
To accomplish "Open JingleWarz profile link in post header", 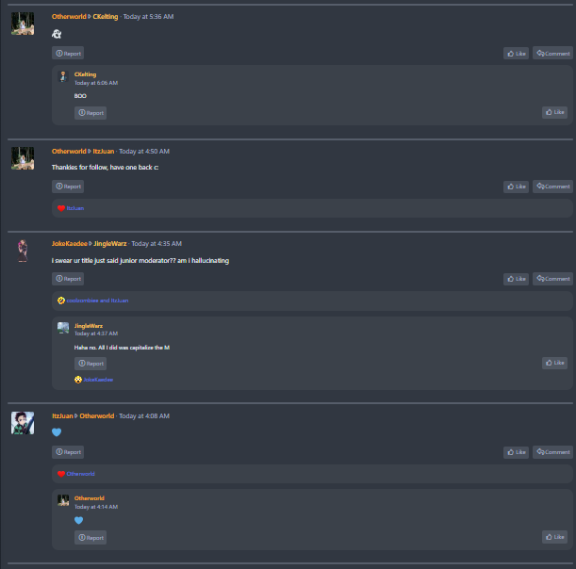I will pos(110,244).
